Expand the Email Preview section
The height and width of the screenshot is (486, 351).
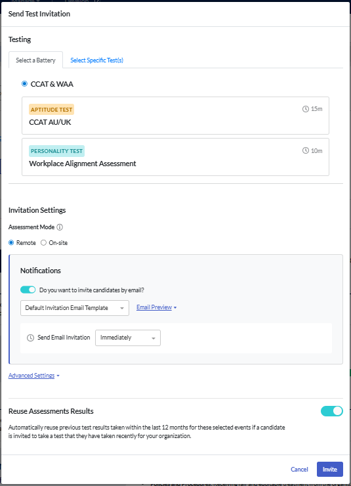tap(156, 307)
